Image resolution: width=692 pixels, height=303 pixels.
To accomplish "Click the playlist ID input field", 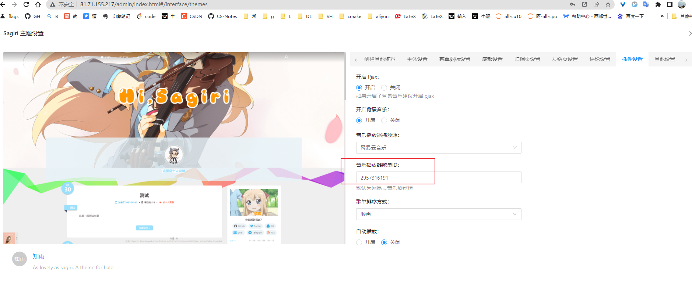I will (x=439, y=178).
